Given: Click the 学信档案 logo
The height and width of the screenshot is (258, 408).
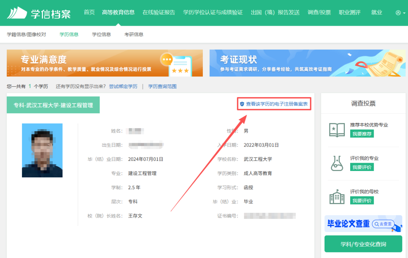Looking at the screenshot, I should 39,13.
